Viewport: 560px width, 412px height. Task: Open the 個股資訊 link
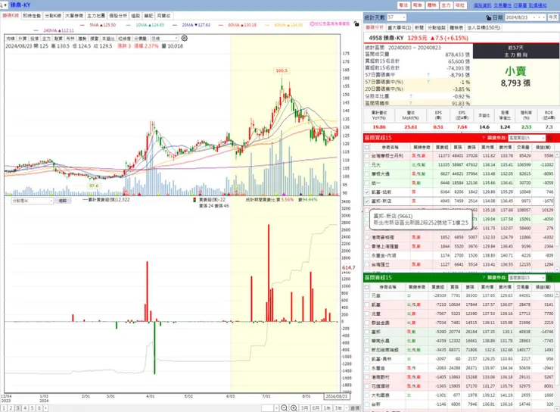(x=483, y=5)
